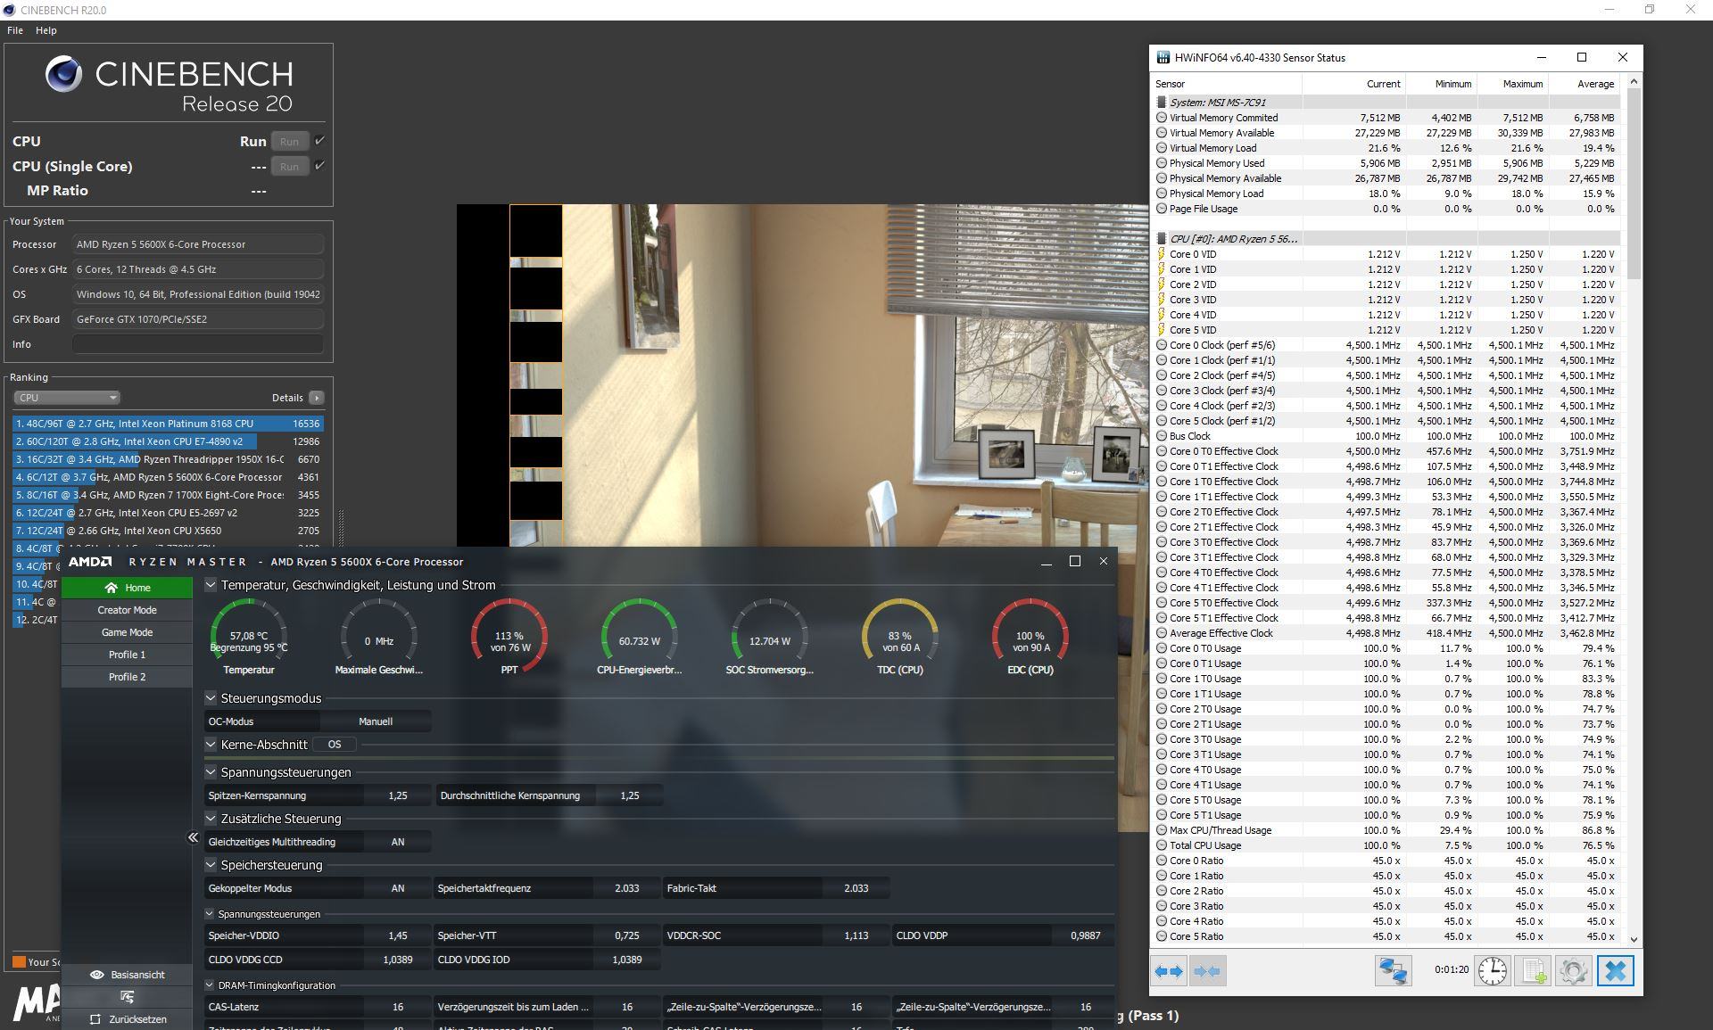Click the Run button for CPU test
The image size is (1713, 1030).
click(x=289, y=142)
